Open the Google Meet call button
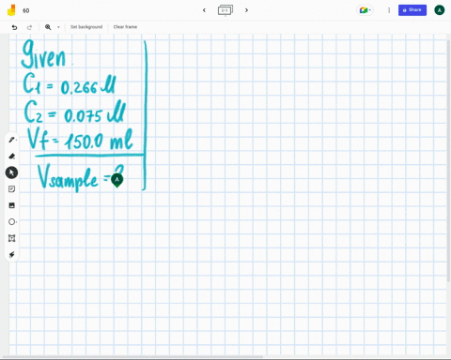The width and height of the screenshot is (451, 360). click(365, 10)
